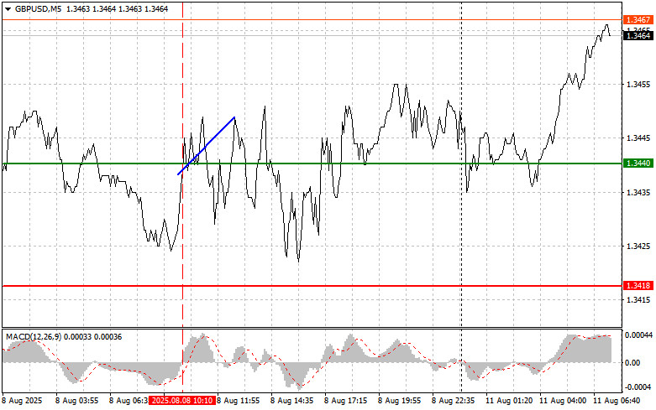Click the 1.3415 price axis value
Image resolution: width=656 pixels, height=410 pixels.
tap(638, 300)
